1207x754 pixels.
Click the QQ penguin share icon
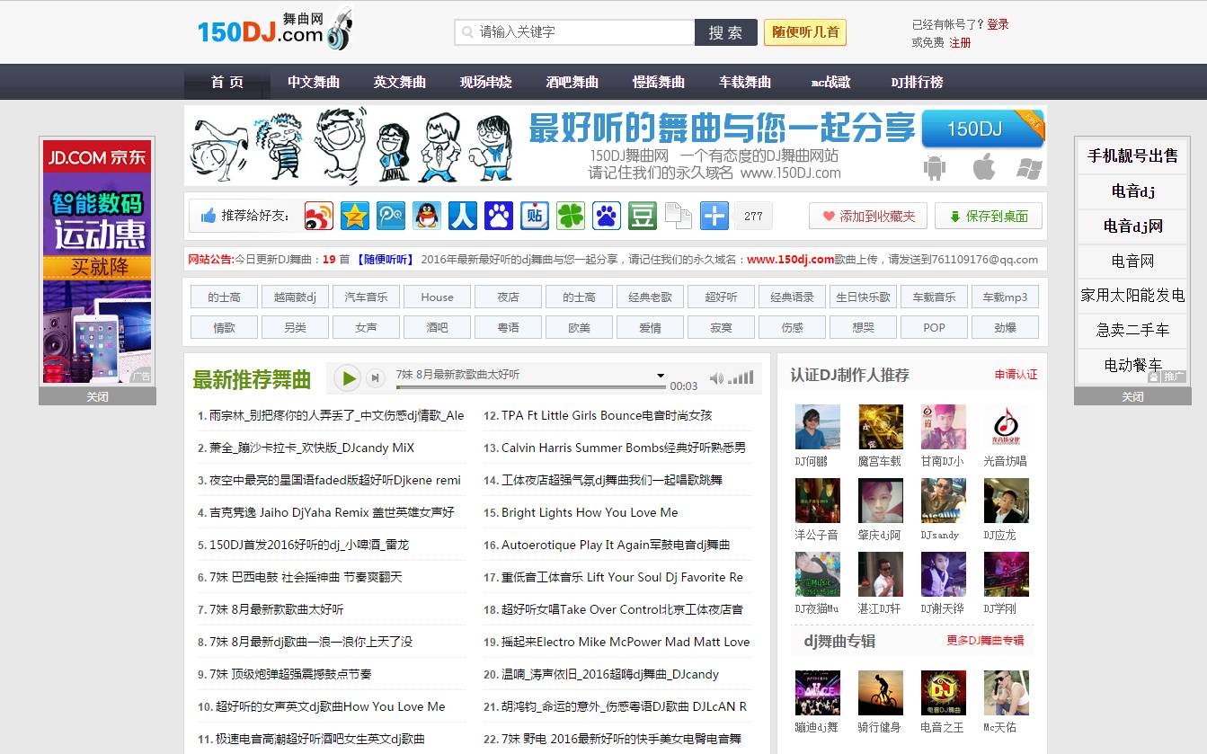tap(427, 216)
